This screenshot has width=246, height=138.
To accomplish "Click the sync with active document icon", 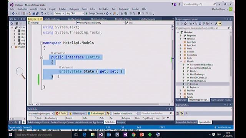I will (196, 24).
